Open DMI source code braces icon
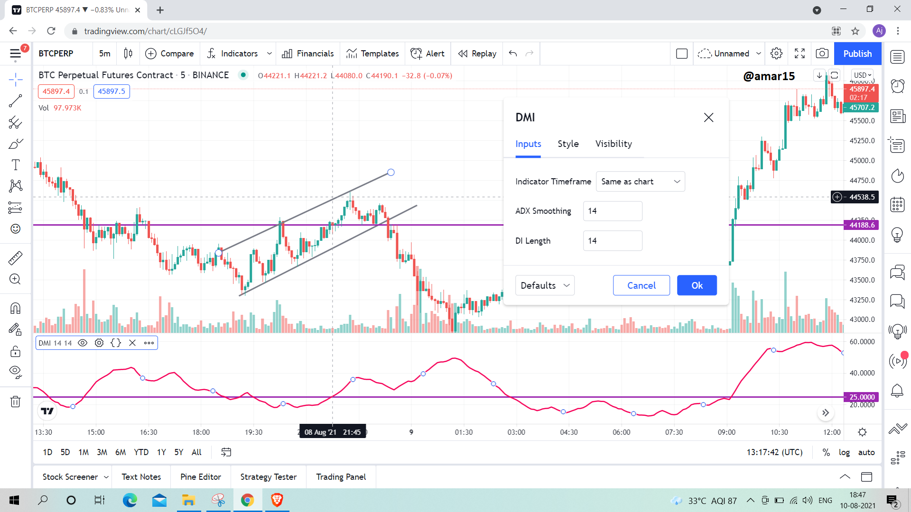Viewport: 911px width, 512px height. tap(116, 343)
